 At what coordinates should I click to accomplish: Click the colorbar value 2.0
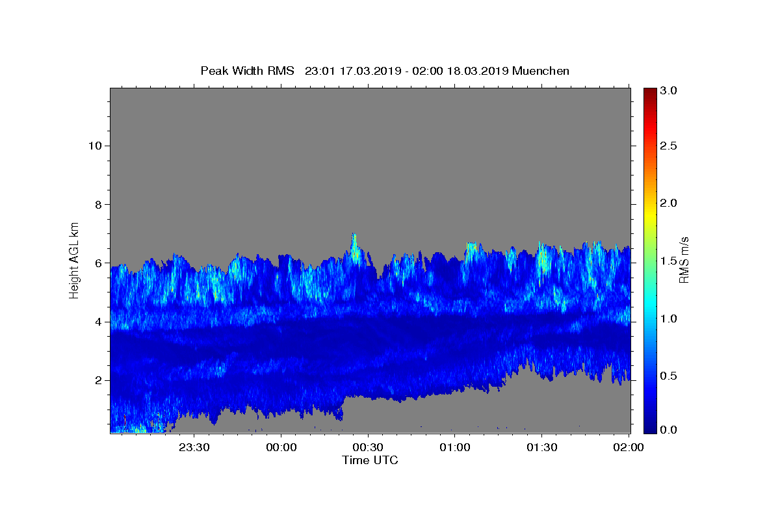pos(669,203)
